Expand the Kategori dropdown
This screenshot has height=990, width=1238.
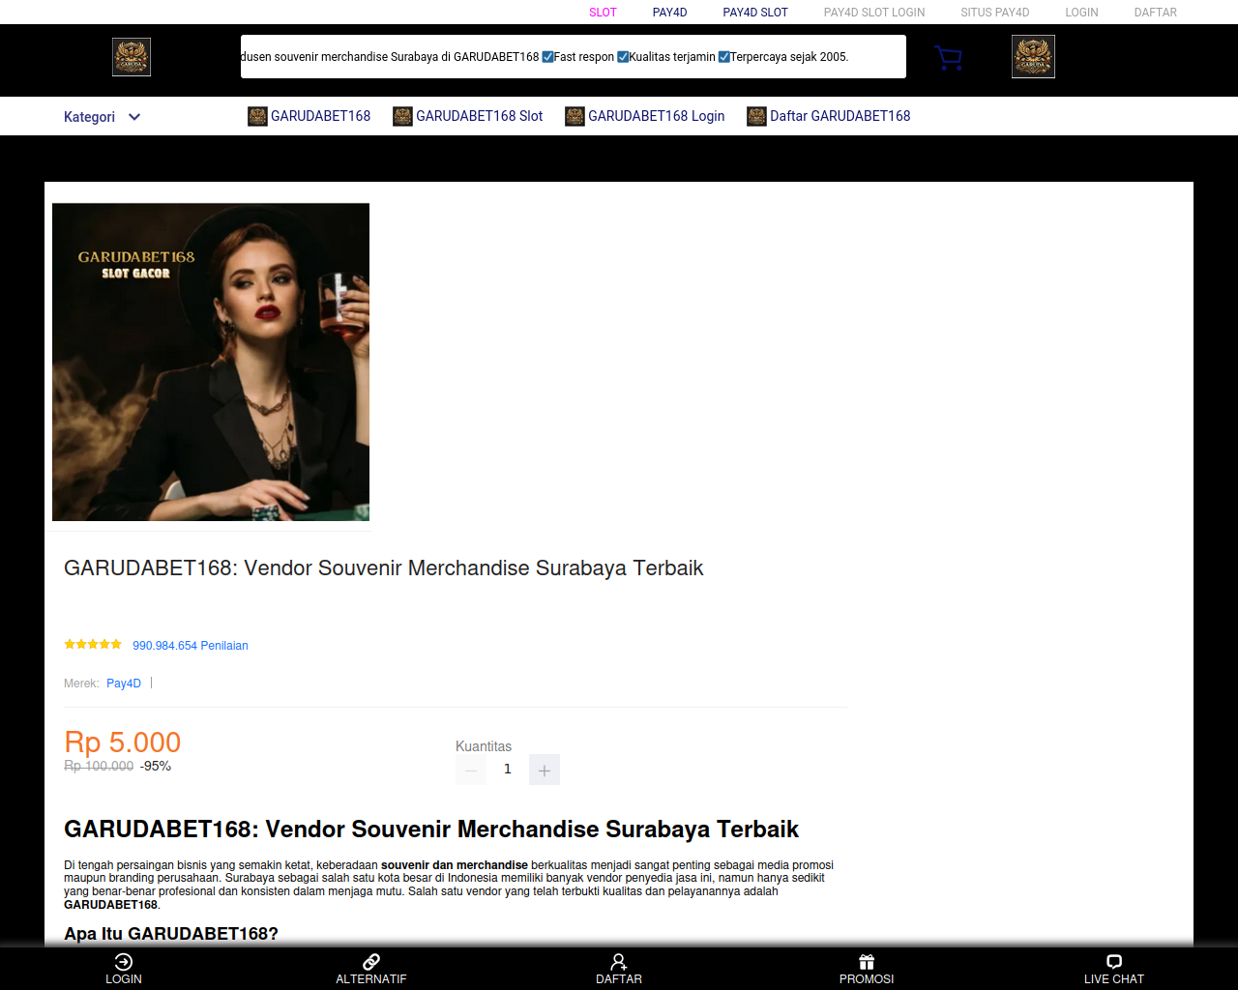pyautogui.click(x=102, y=117)
